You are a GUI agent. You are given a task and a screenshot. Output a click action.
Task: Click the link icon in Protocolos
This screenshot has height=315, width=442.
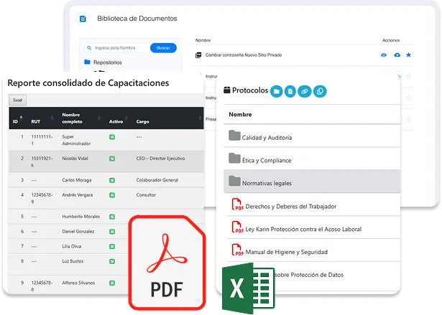pos(305,92)
